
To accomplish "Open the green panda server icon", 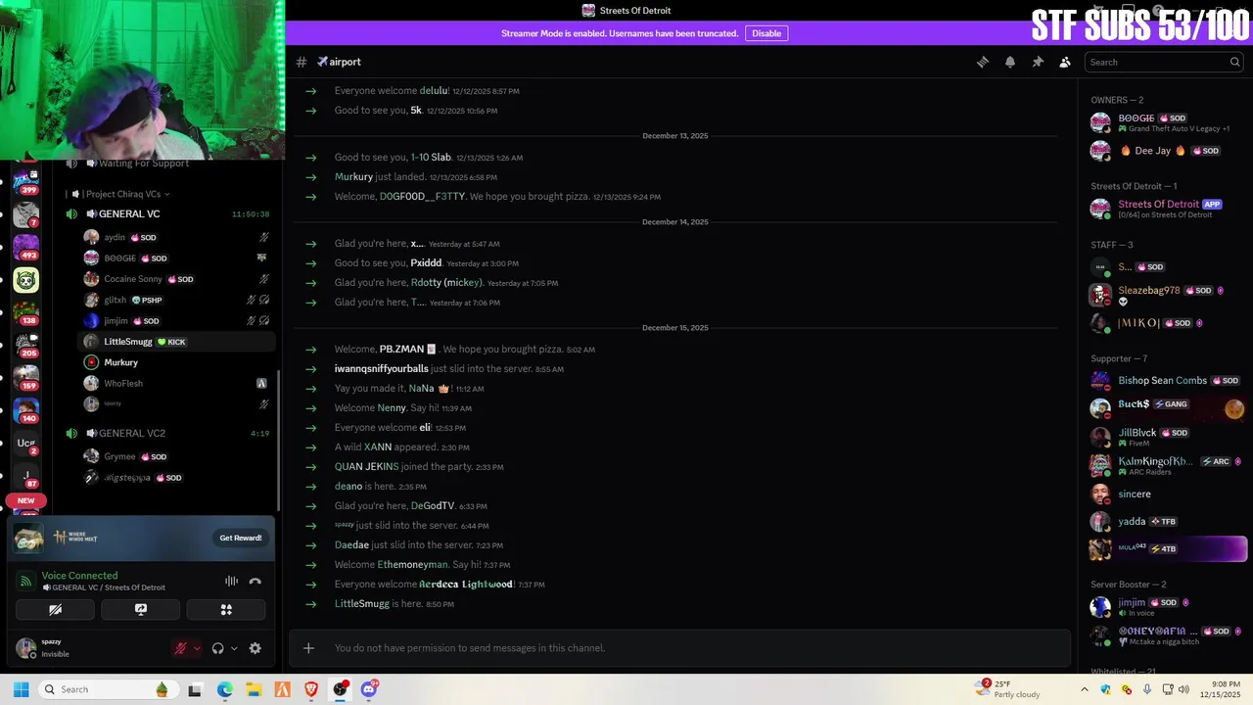I will pos(26,280).
